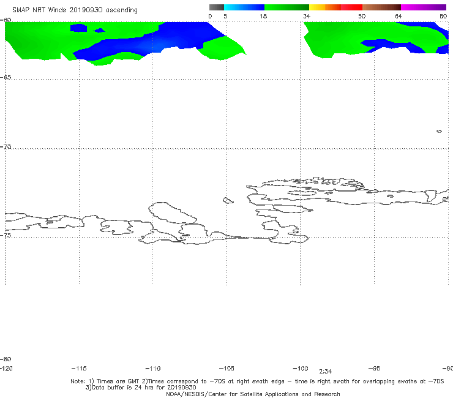Click the 'SMAP NRT Winds 20190930 ascending' title

click(75, 10)
